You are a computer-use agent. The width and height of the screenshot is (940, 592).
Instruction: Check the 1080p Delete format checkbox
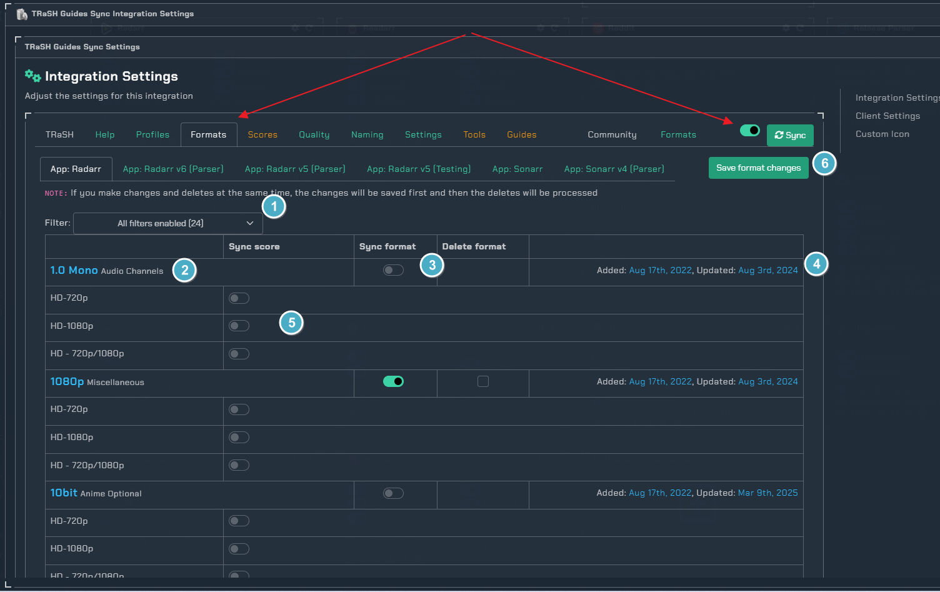coord(483,381)
